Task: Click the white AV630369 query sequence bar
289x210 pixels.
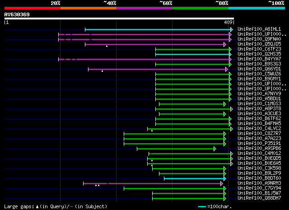Action: point(119,19)
